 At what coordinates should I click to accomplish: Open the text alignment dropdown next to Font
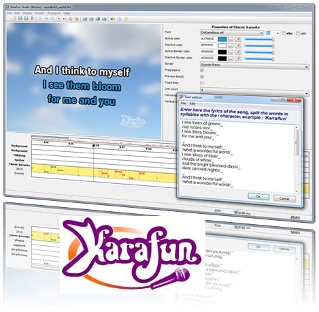[x=272, y=33]
